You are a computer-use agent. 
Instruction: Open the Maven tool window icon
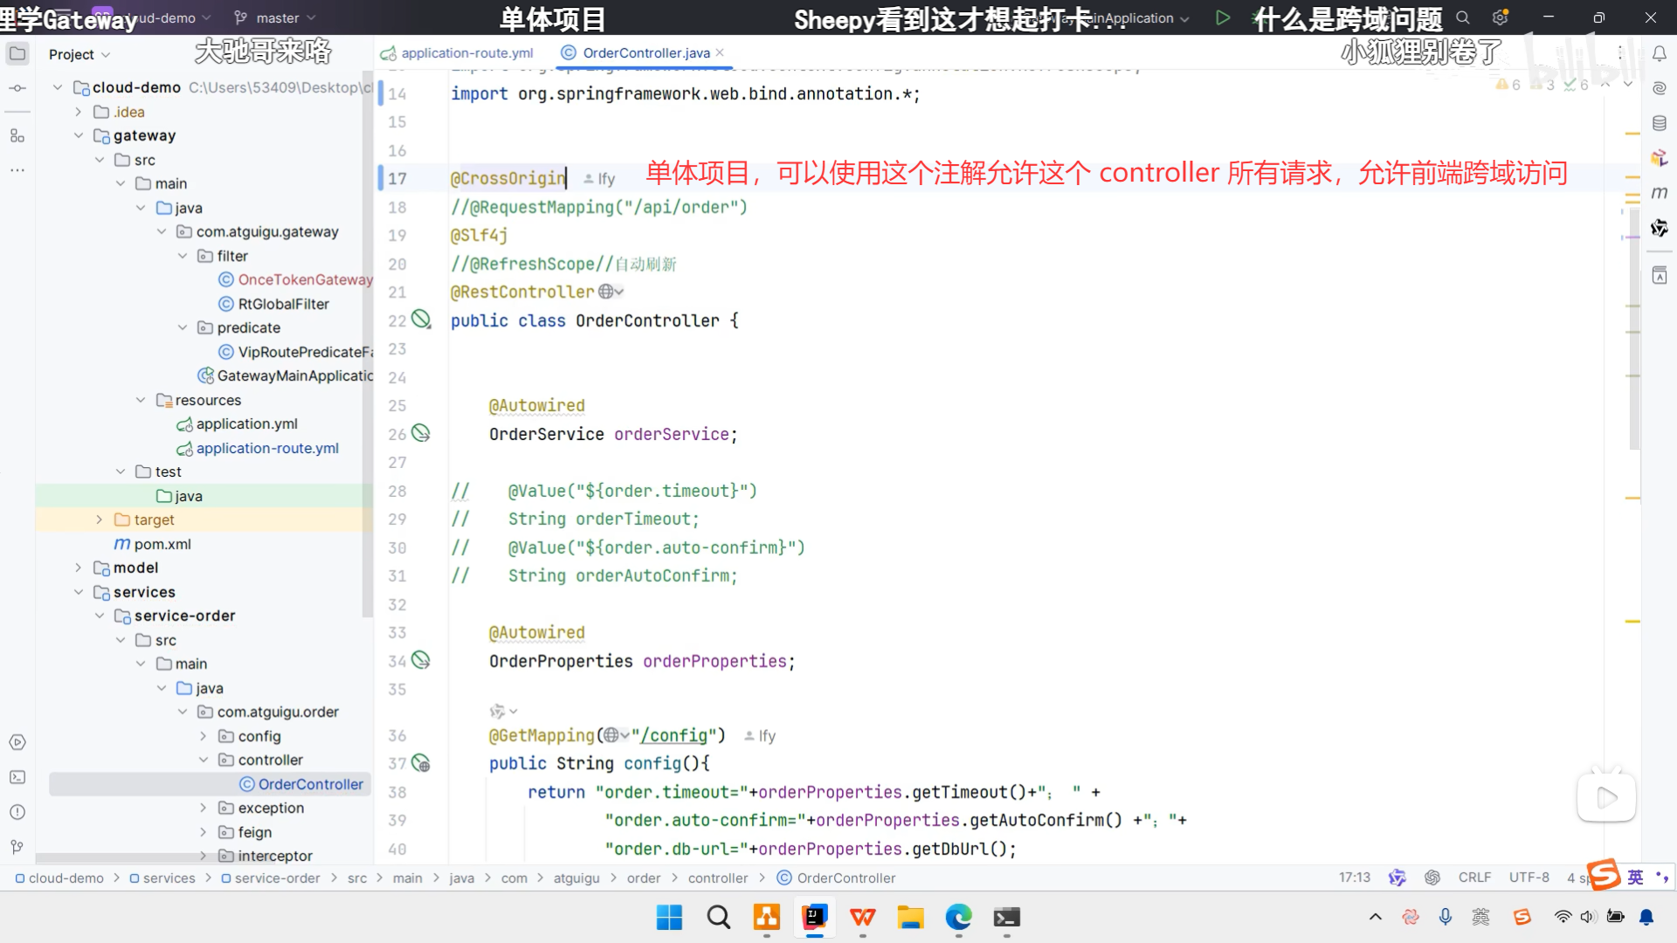(1660, 193)
